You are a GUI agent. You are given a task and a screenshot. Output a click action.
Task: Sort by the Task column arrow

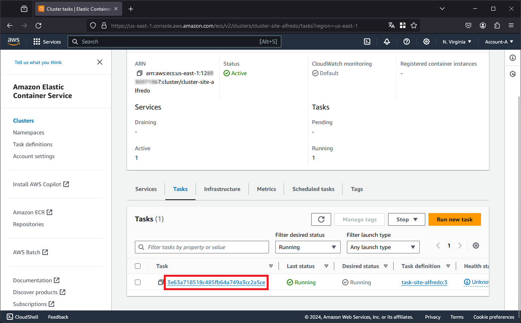click(271, 266)
